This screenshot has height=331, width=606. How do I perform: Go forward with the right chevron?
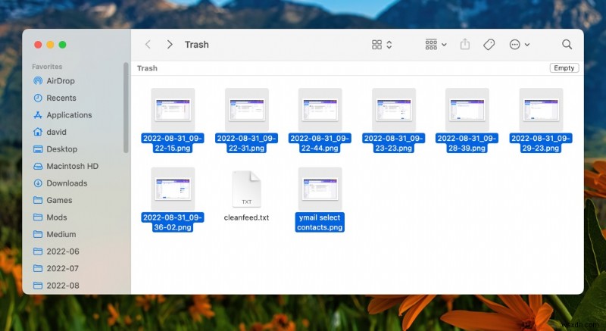[x=169, y=45]
